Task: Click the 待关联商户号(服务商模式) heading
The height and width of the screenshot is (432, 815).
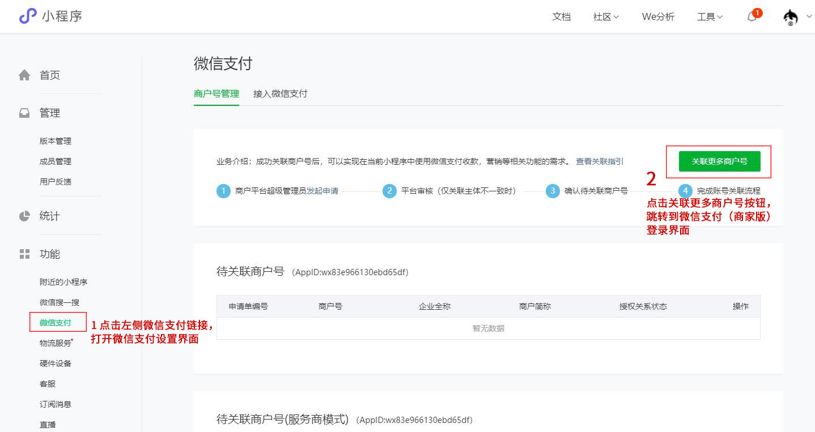Action: (x=283, y=420)
